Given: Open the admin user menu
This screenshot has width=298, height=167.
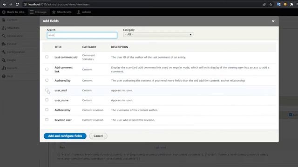Looking at the screenshot, I should [84, 12].
